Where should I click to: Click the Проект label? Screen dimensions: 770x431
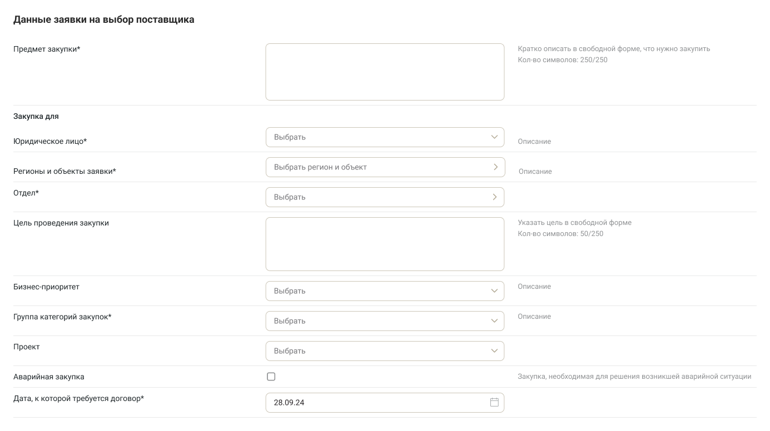[x=27, y=347]
